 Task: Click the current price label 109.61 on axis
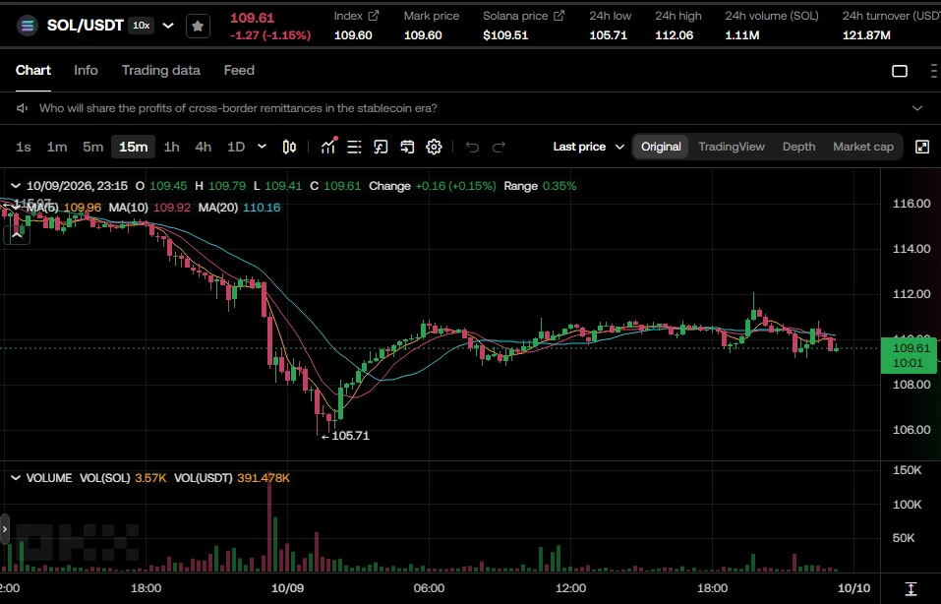click(x=909, y=355)
